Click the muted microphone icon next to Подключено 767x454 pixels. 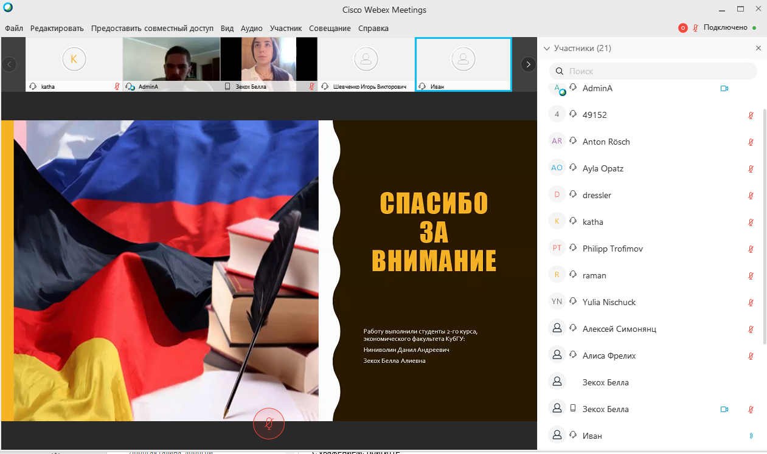695,28
